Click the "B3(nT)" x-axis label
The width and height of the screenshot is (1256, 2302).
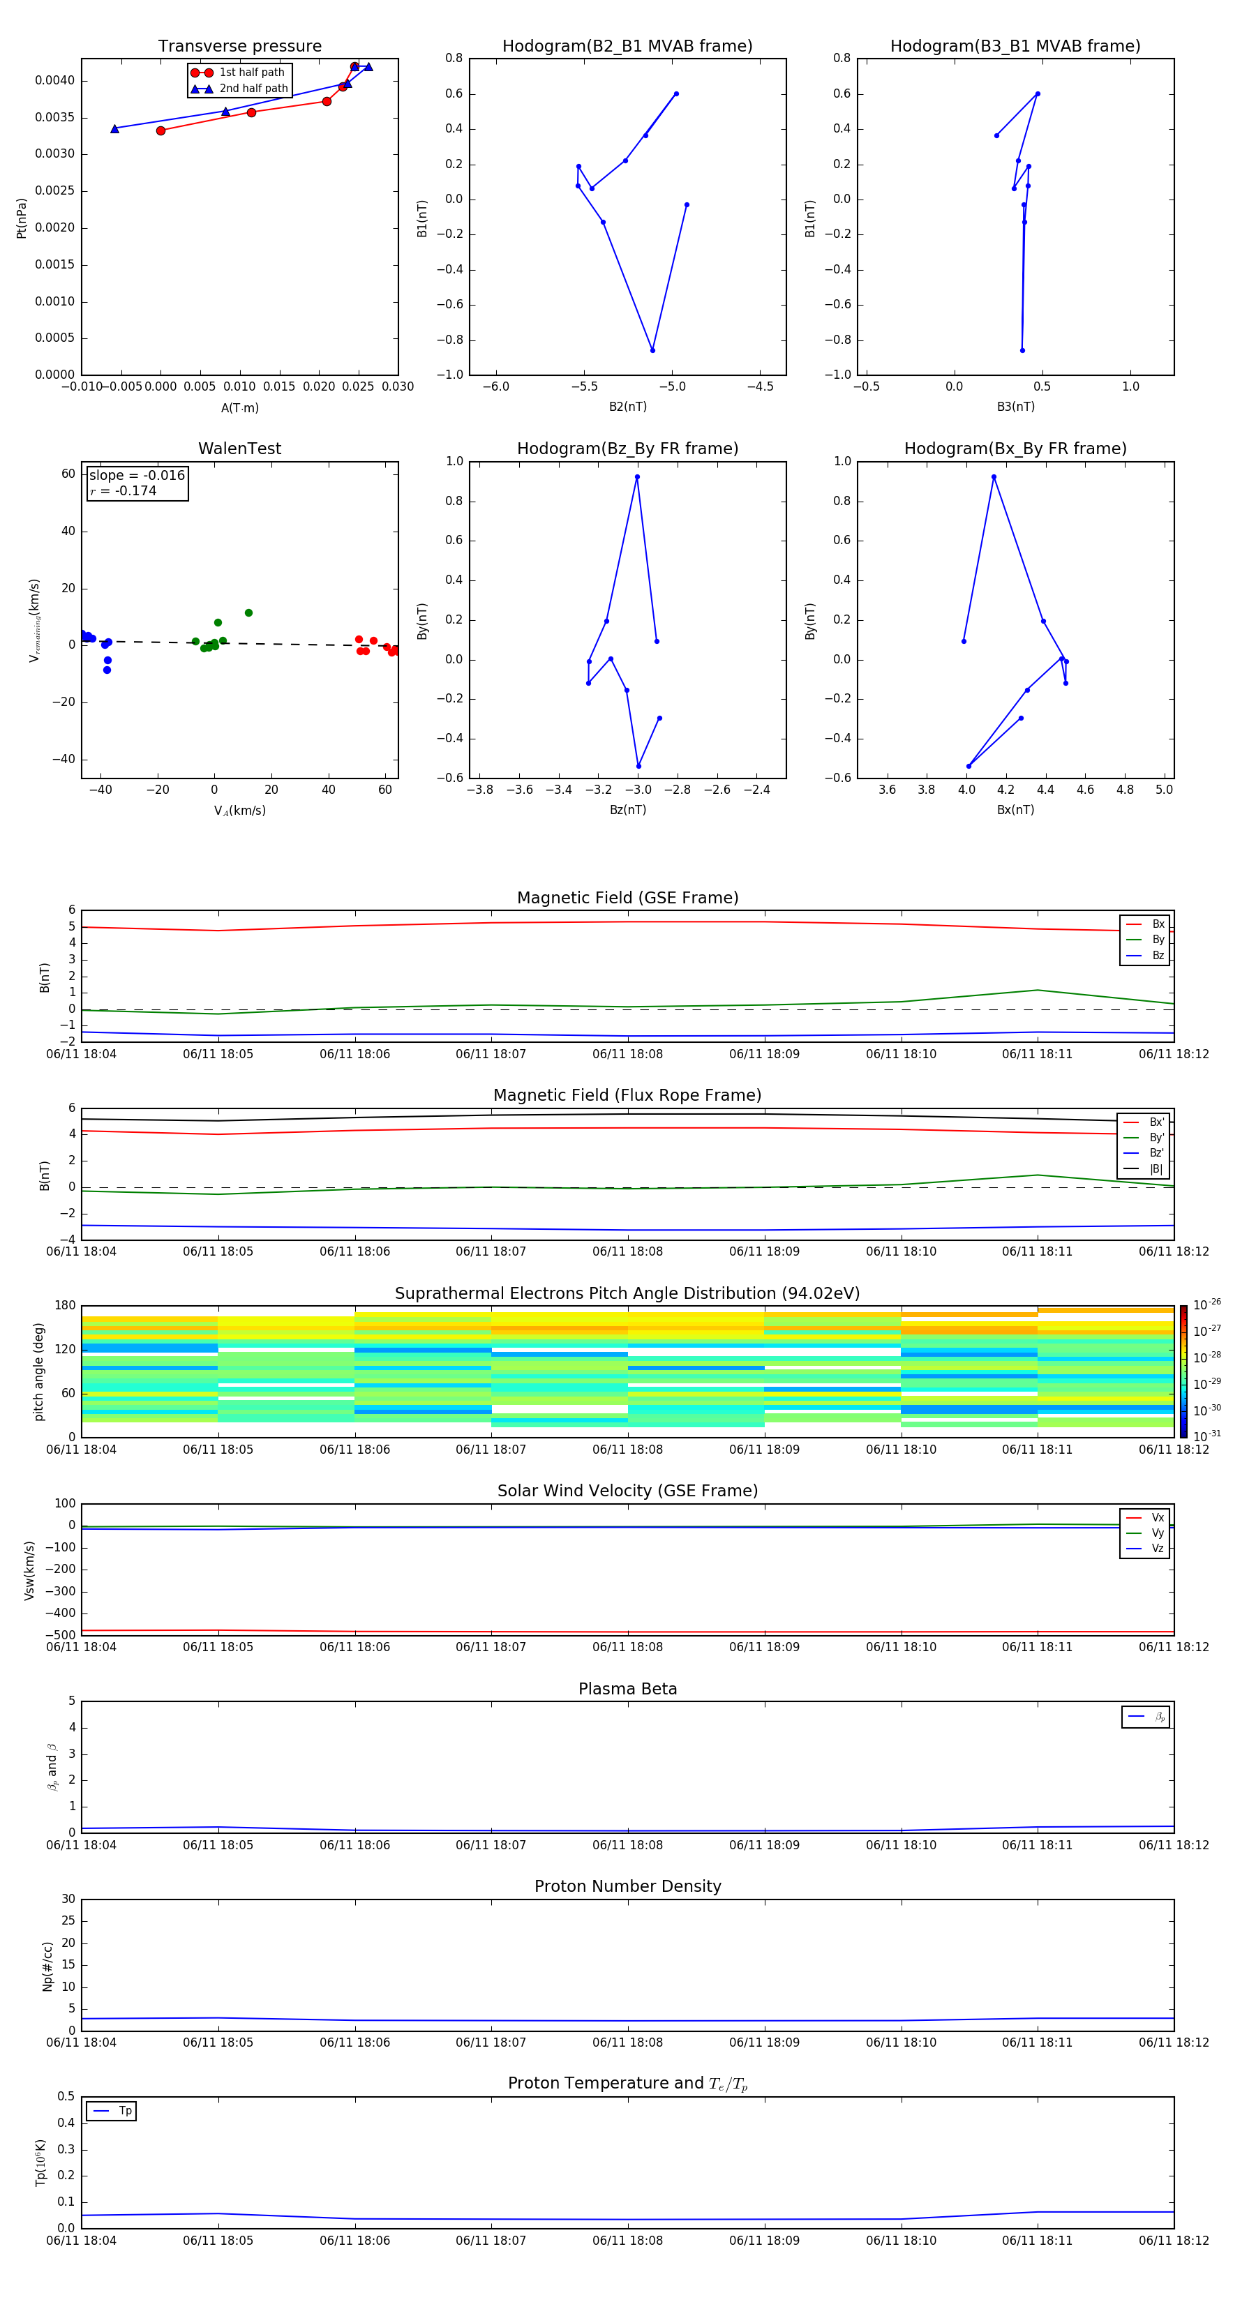coord(1015,407)
